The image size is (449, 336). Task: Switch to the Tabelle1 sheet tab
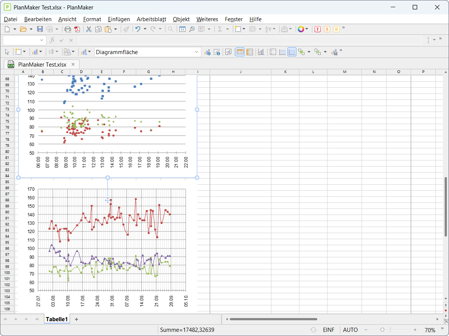[x=57, y=319]
